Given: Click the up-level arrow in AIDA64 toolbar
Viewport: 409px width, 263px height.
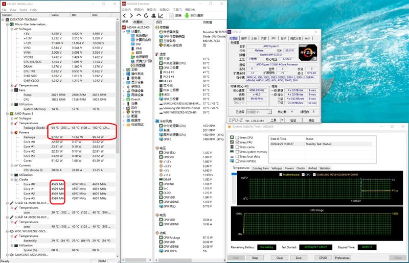Looking at the screenshot, I should [x=139, y=15].
